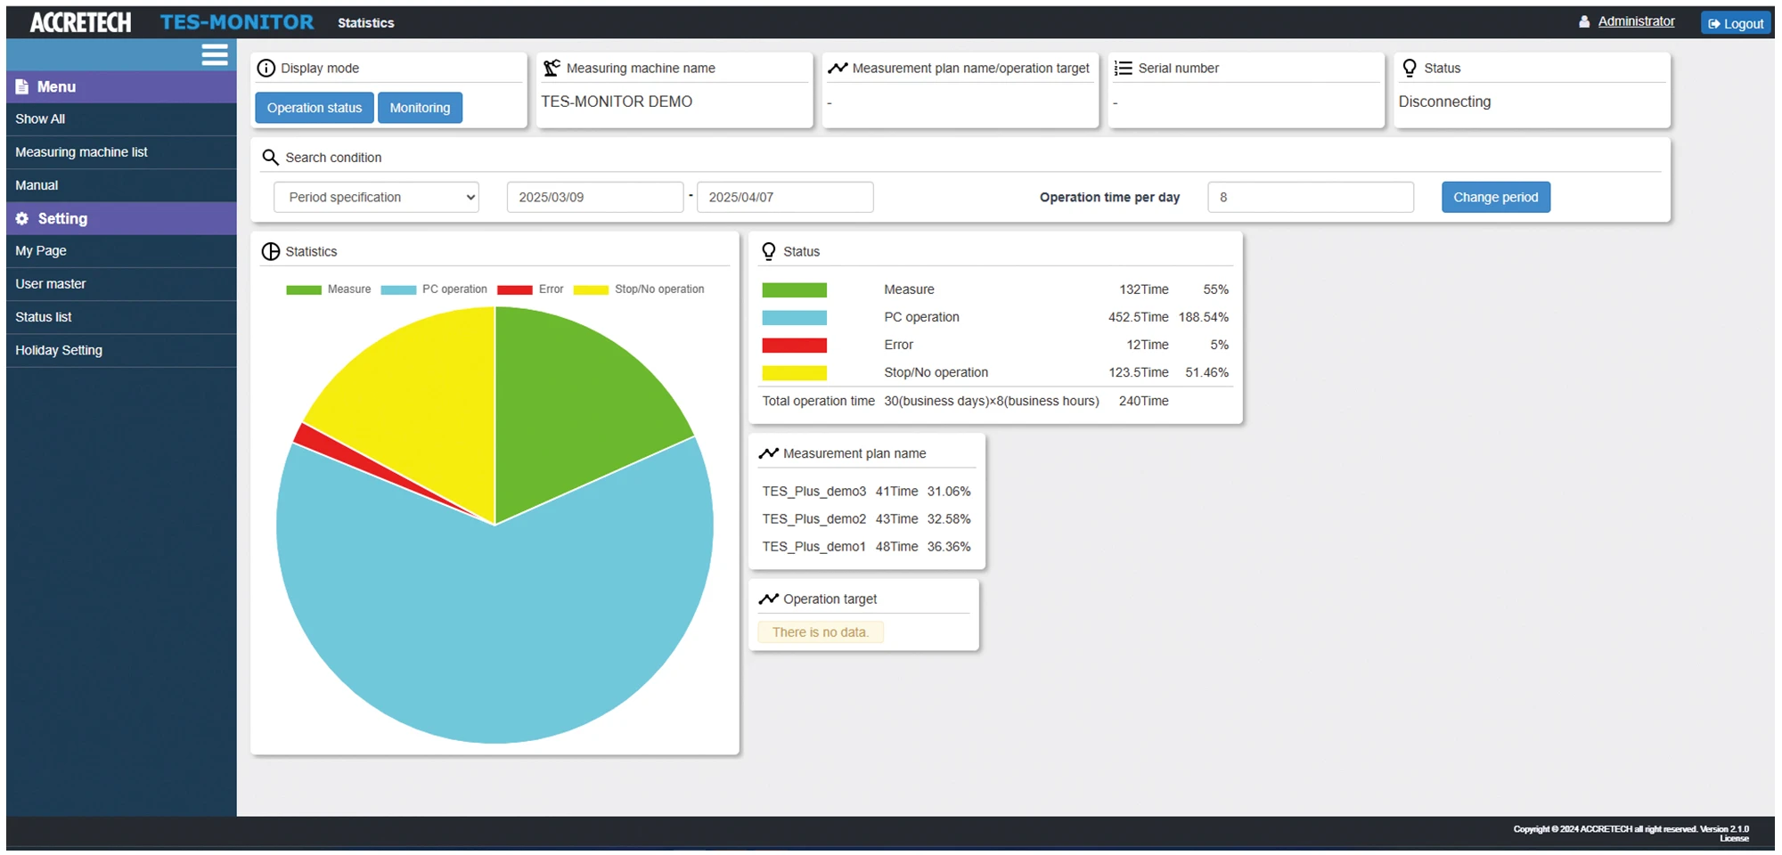
Task: Click the Setting section header in sidebar
Action: point(121,218)
